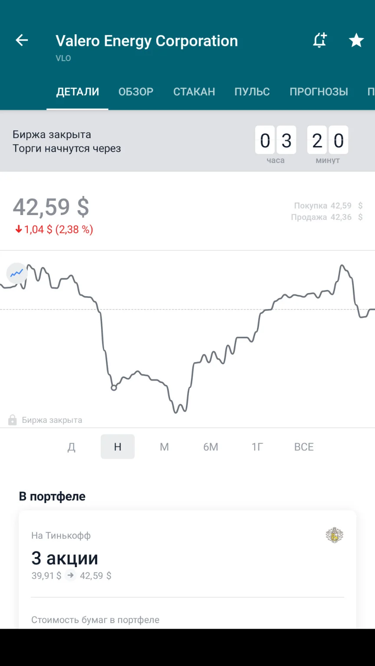
Task: Tap the arrow between 39,91 and 42,59
Action: (70, 576)
